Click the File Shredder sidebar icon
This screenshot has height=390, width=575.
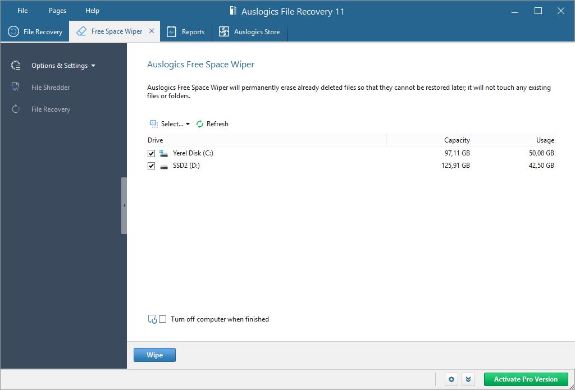[x=15, y=87]
